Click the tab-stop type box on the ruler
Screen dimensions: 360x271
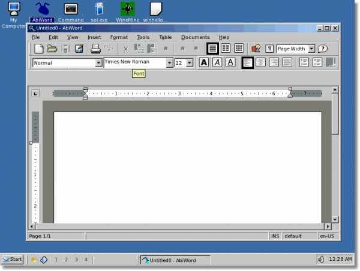coord(35,94)
